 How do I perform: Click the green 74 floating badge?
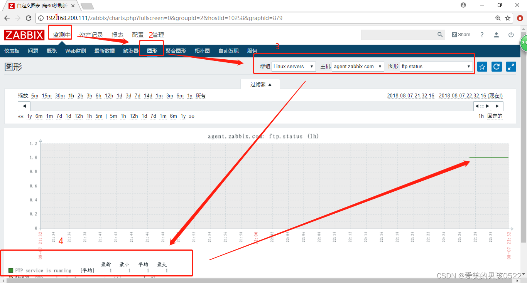click(524, 43)
